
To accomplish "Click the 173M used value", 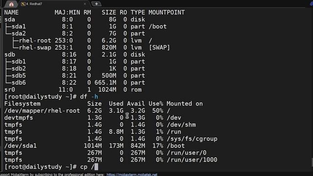I will click(116, 146).
